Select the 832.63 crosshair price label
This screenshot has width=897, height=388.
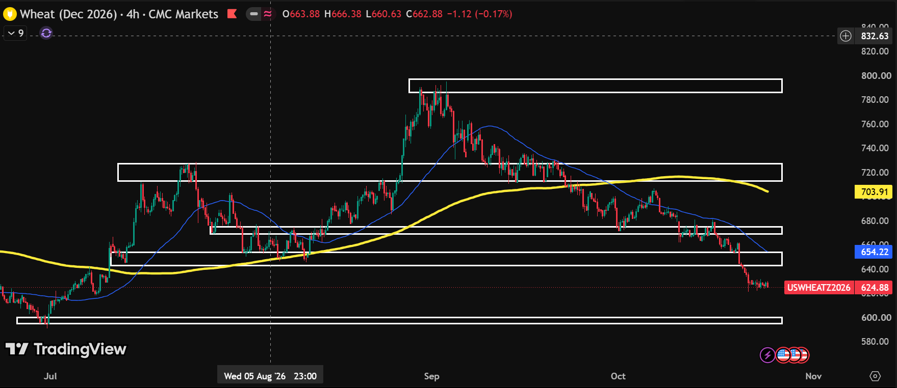click(875, 36)
